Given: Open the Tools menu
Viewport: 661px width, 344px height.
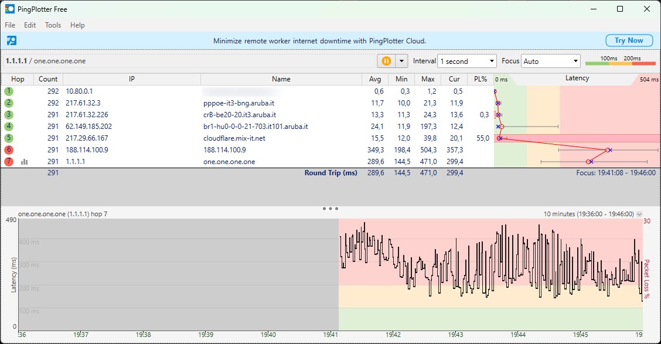Looking at the screenshot, I should [53, 25].
